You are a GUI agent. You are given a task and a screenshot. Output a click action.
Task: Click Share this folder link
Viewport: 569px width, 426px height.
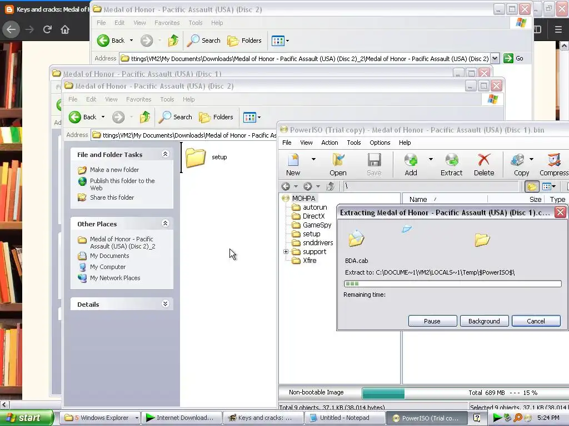112,197
